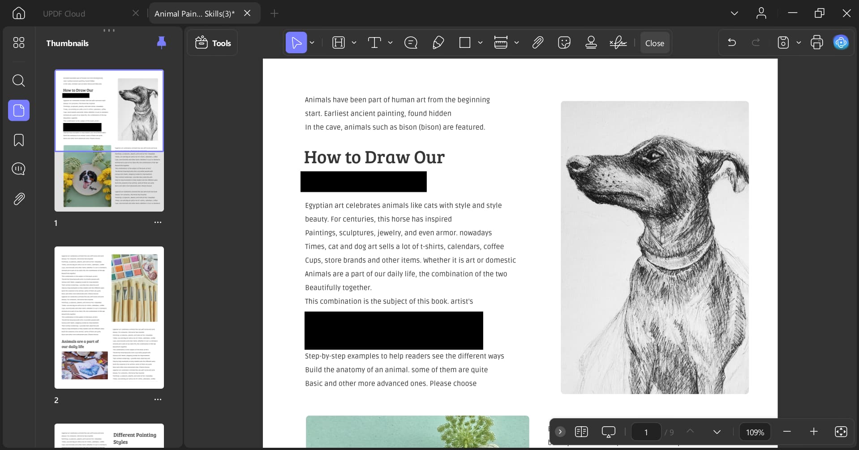
Task: Switch to the UPDF Cloud tab
Action: coord(64,13)
